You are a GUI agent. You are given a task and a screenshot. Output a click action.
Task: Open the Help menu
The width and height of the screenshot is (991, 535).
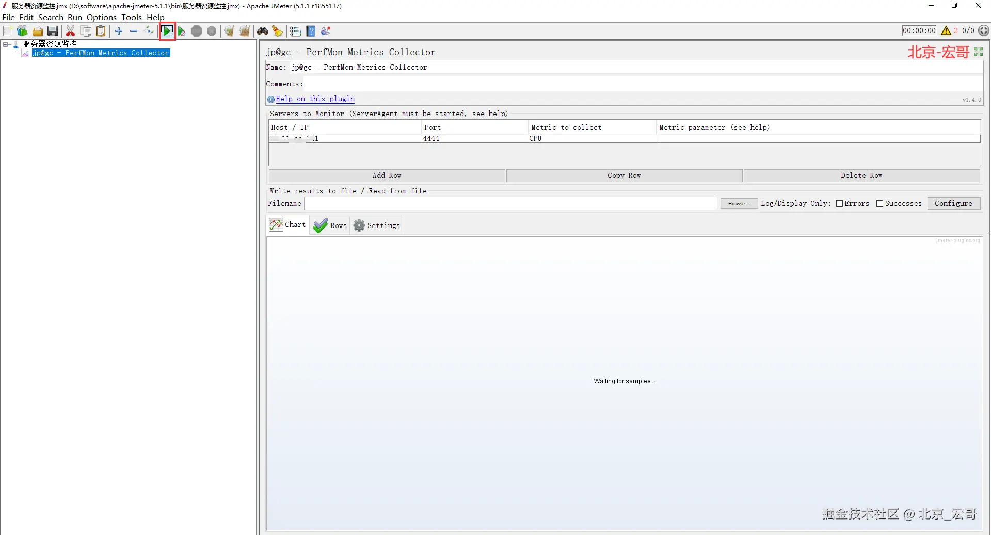tap(155, 17)
